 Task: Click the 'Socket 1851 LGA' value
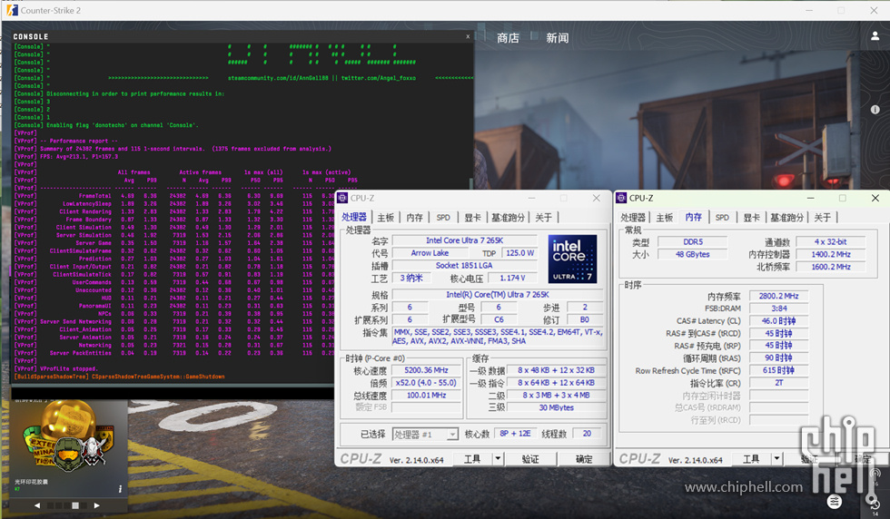point(464,266)
